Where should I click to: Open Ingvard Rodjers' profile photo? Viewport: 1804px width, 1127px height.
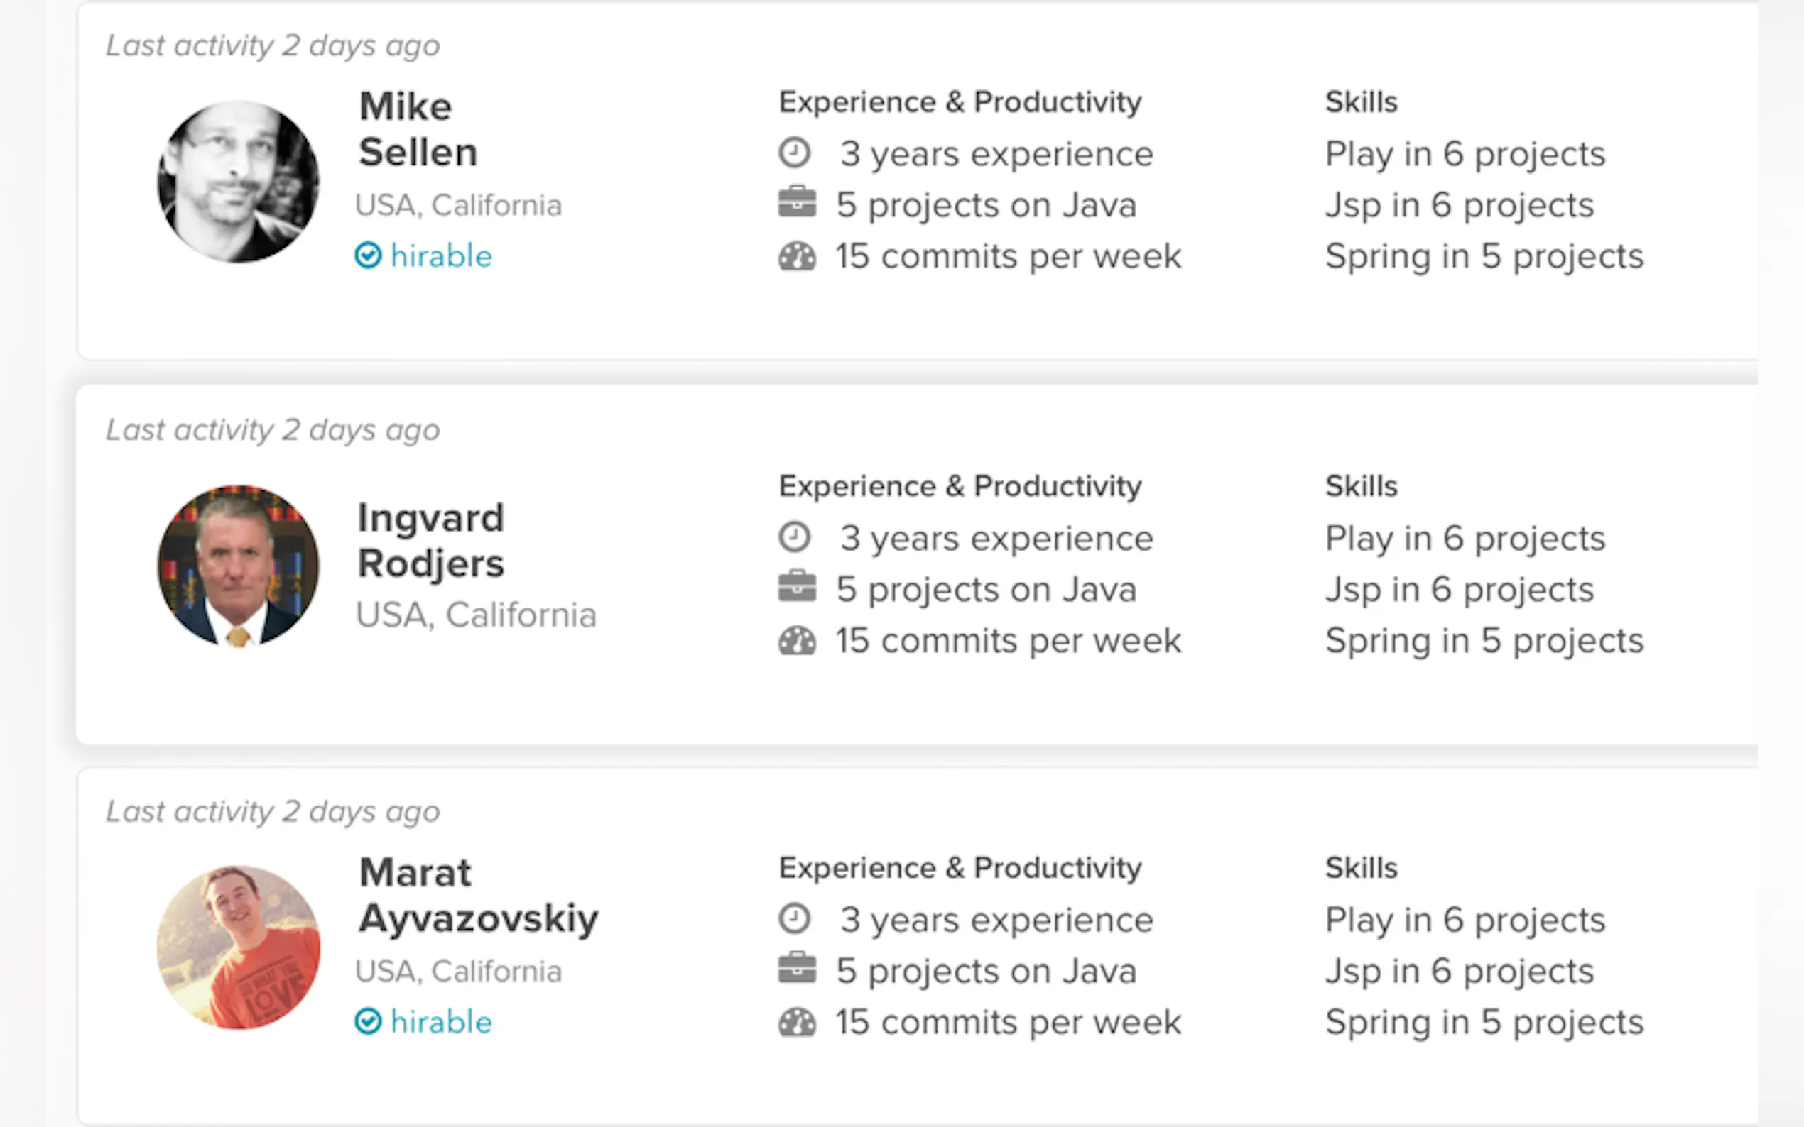pos(239,565)
